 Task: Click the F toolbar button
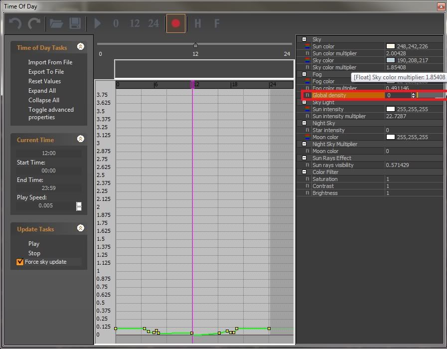(217, 23)
